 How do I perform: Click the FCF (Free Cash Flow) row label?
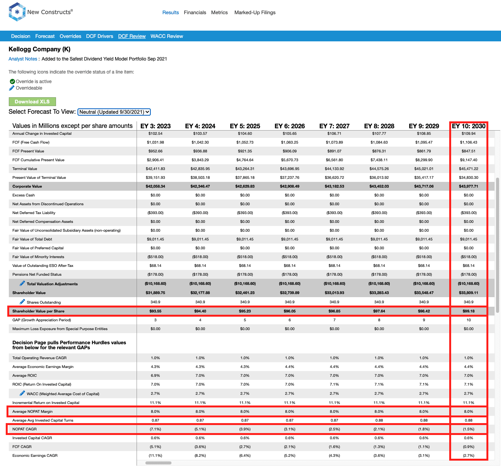click(31, 142)
